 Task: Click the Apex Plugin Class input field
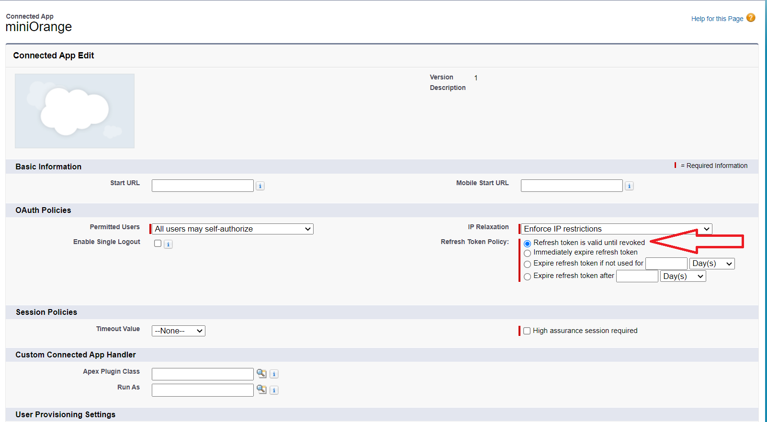203,374
